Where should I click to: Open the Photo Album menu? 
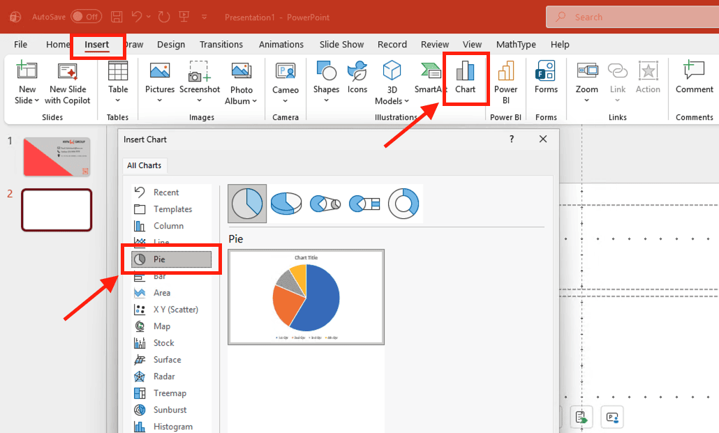coord(242,83)
